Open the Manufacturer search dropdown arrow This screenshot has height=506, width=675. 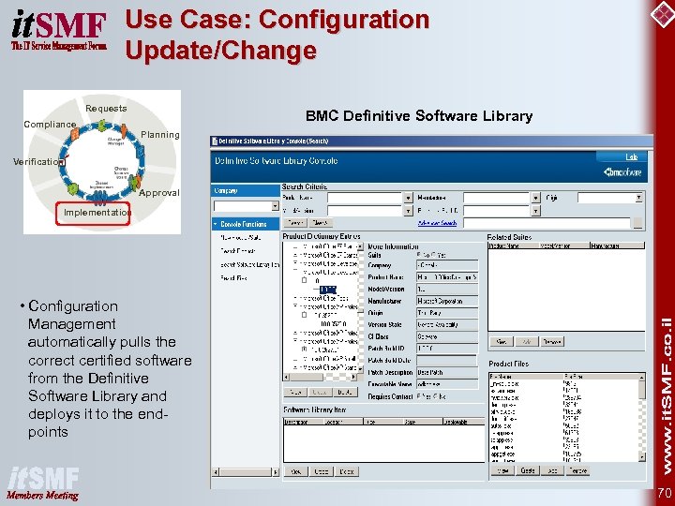pos(535,198)
